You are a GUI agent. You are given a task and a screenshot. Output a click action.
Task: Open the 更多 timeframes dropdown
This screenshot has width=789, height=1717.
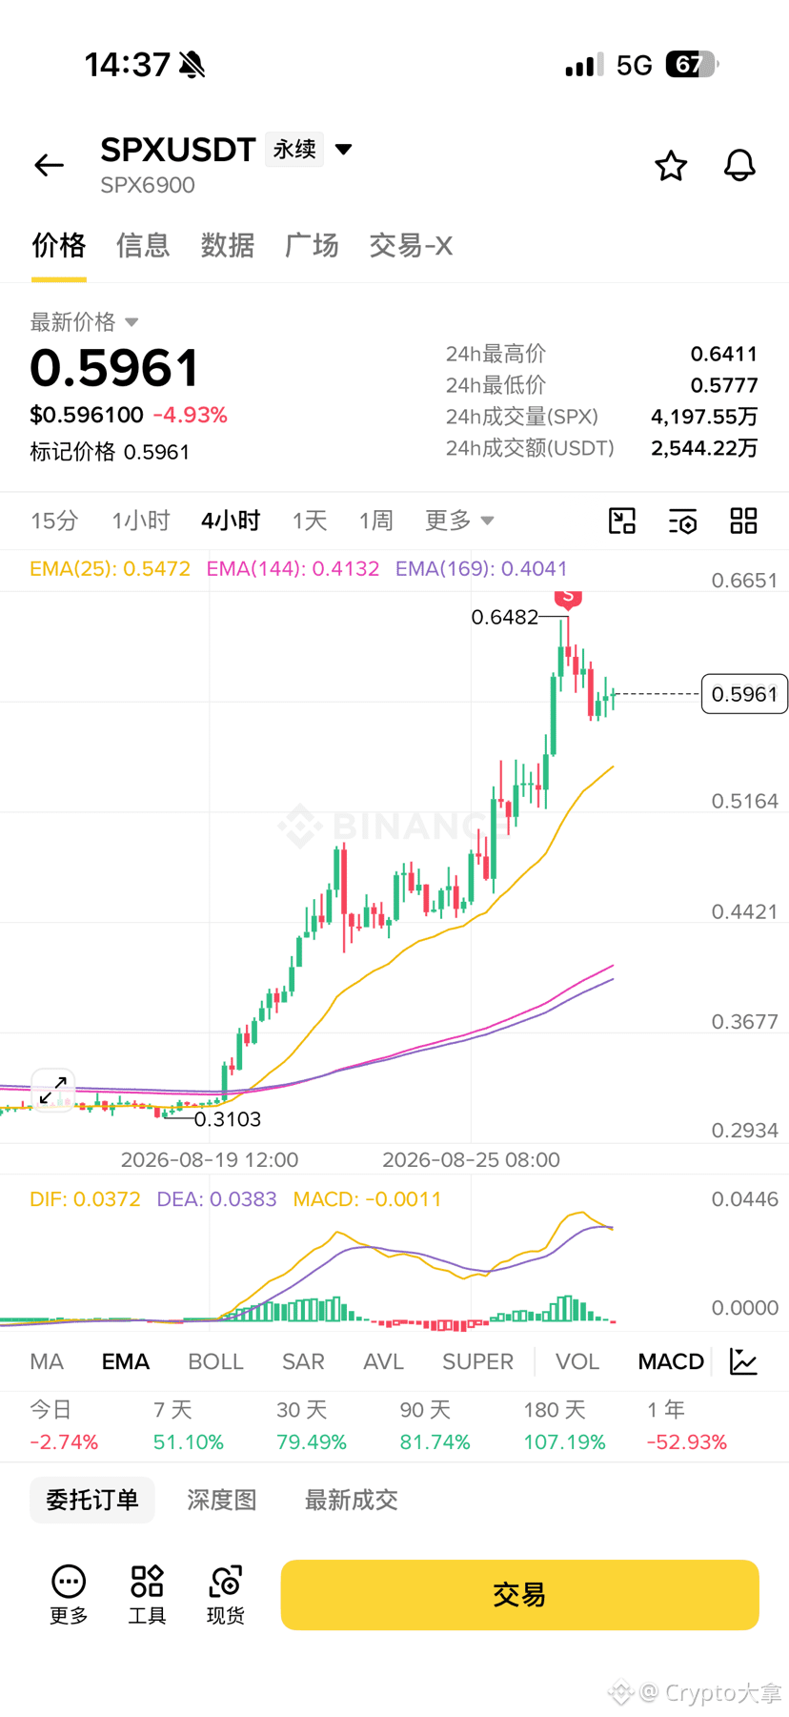click(459, 521)
